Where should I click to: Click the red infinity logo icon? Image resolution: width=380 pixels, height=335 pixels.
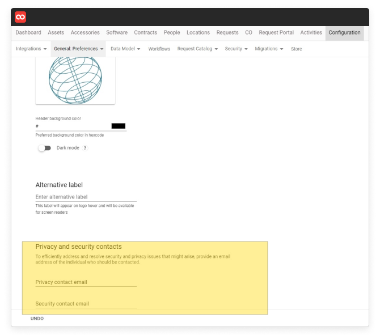pos(20,17)
